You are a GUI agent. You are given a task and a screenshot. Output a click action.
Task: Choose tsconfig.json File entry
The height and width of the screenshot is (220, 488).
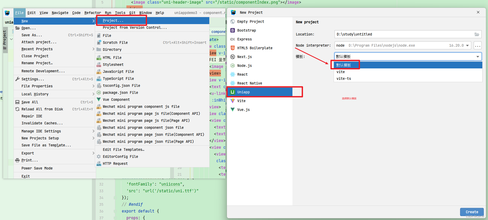click(x=153, y=86)
